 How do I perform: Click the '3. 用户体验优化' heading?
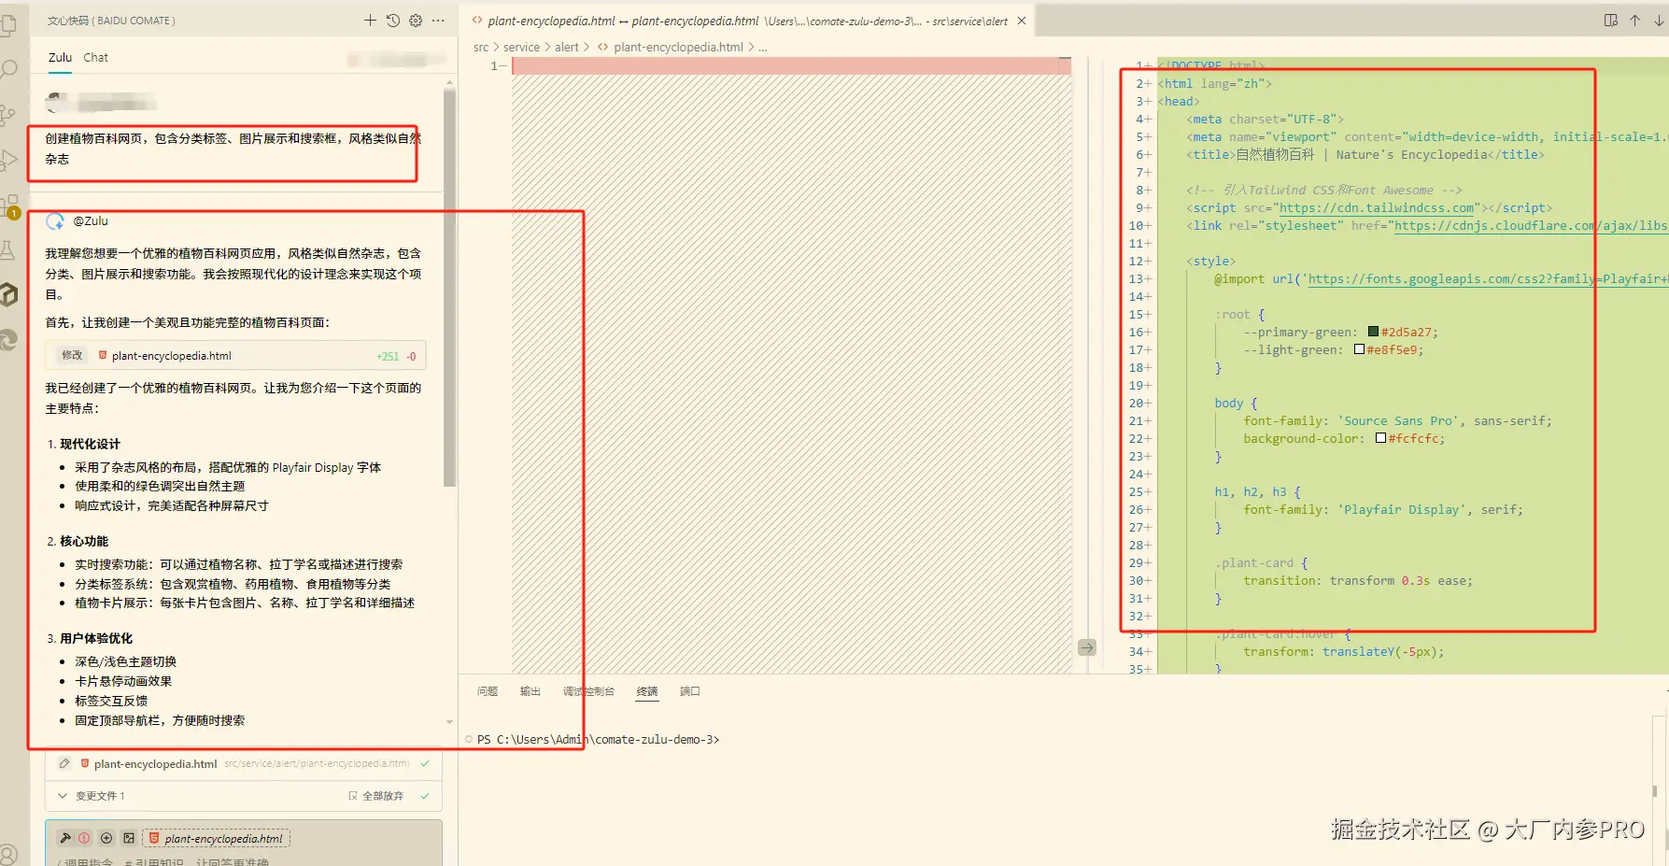click(x=90, y=638)
